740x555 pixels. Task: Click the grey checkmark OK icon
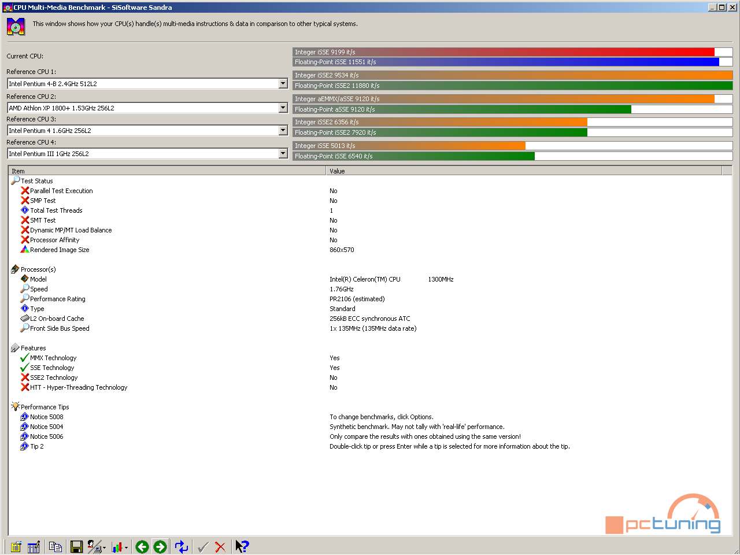(202, 547)
